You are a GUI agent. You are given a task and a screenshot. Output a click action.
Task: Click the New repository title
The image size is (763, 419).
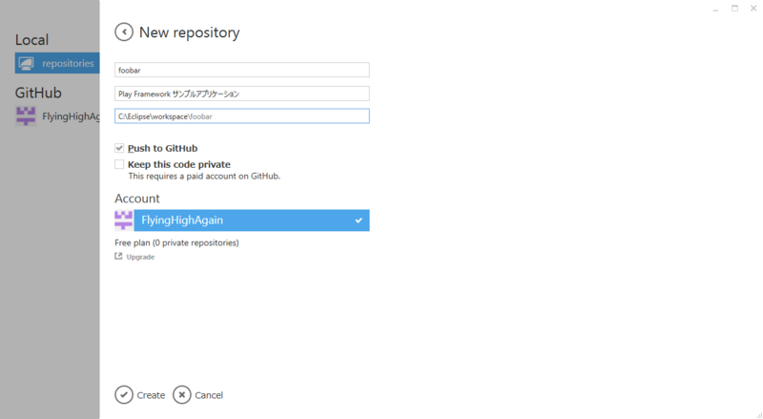click(x=189, y=32)
